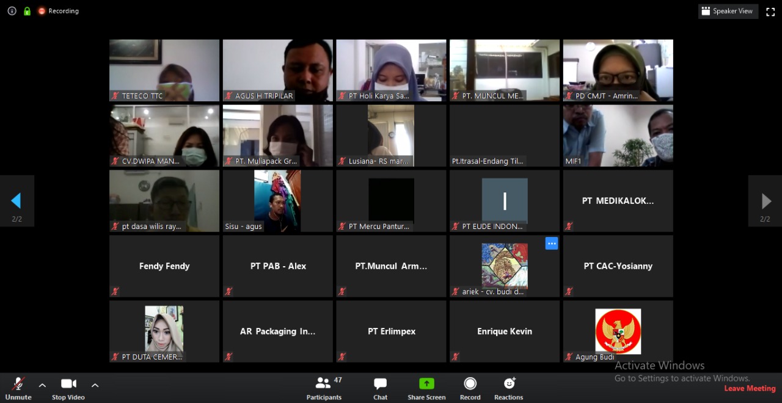Switch to Speaker View

tap(728, 12)
